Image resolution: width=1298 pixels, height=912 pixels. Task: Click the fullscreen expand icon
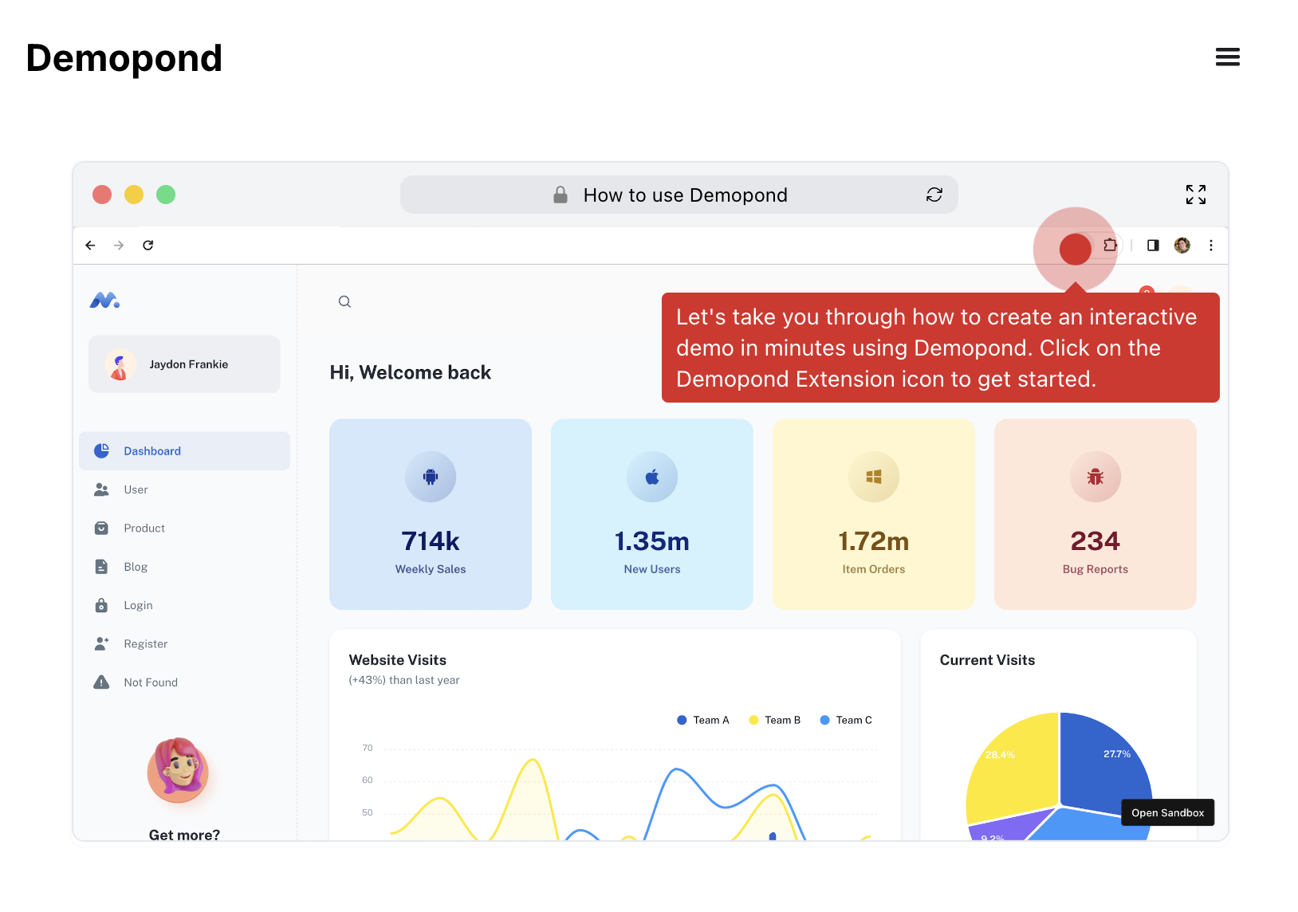[x=1195, y=195]
